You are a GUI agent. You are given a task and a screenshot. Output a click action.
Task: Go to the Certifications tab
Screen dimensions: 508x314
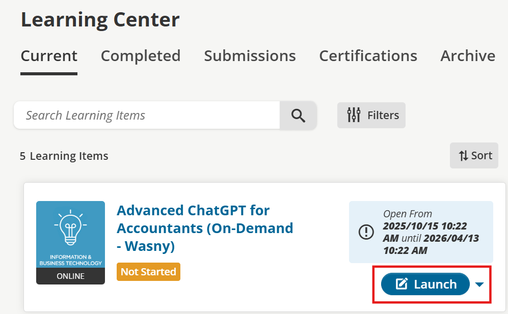point(368,55)
